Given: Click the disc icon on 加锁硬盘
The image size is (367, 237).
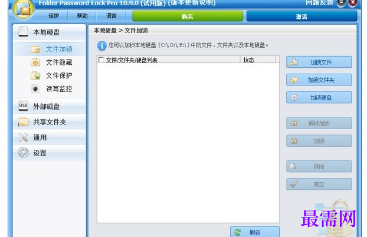Looking at the screenshot, I should point(294,97).
